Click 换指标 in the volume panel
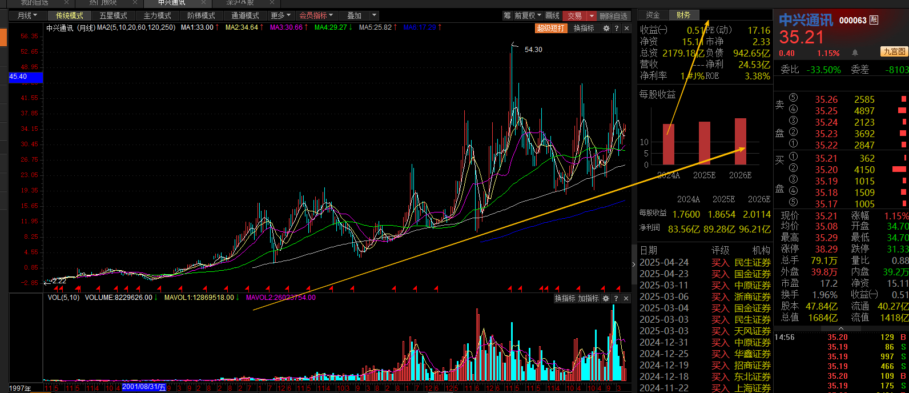This screenshot has height=393, width=909. pos(565,298)
